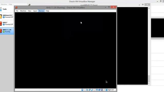Click scroll down arrow in terminal window
This screenshot has width=164, height=92.
pos(149,84)
